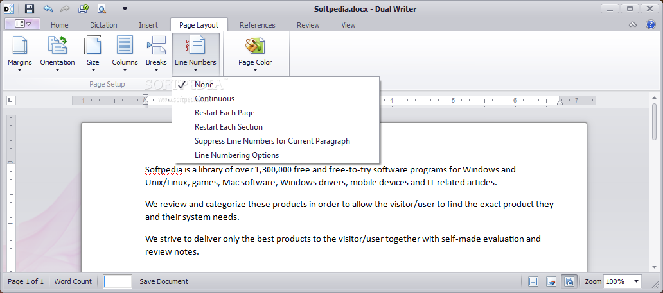Image resolution: width=663 pixels, height=293 pixels.
Task: Click the Save Document status bar button
Action: click(x=164, y=281)
